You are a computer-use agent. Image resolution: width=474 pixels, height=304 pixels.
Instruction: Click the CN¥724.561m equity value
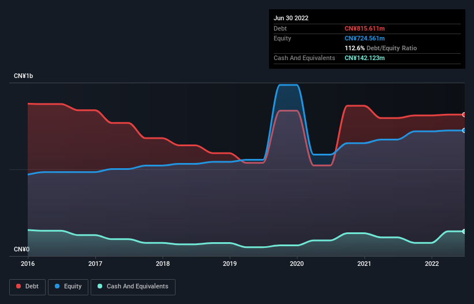coord(364,38)
